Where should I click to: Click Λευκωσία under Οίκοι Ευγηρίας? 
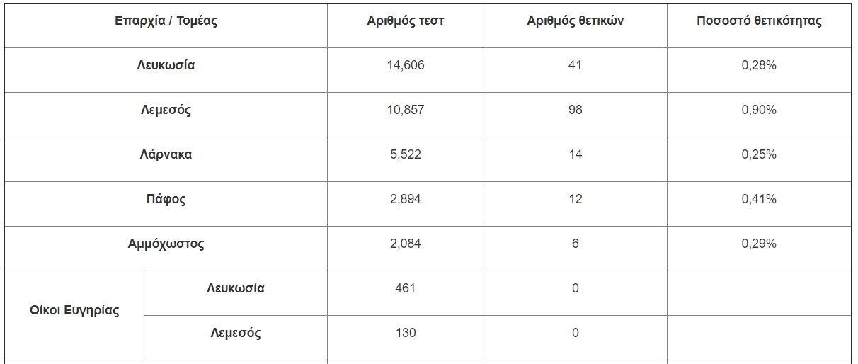pyautogui.click(x=236, y=289)
